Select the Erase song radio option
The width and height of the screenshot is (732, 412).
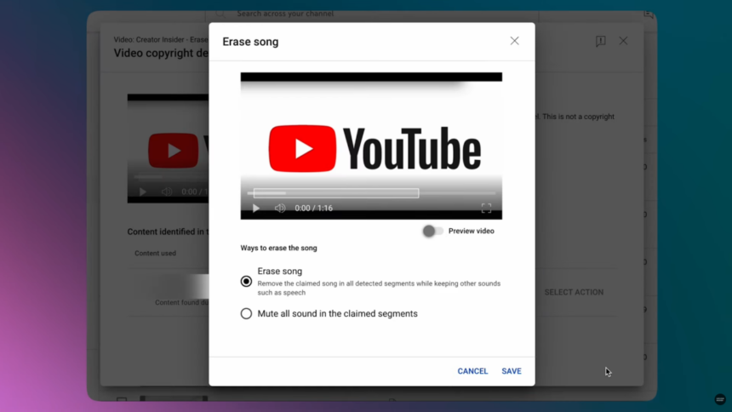(x=246, y=281)
